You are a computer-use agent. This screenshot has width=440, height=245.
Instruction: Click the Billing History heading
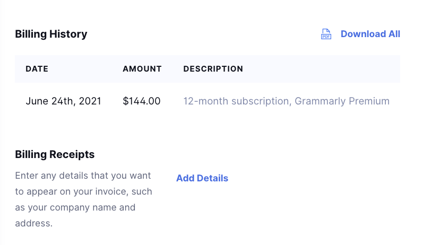coord(51,34)
